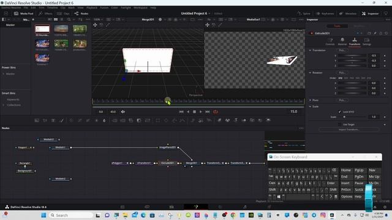Switch to the Settings tab in Inspector
Image resolution: width=392 pixels, height=220 pixels.
click(367, 42)
